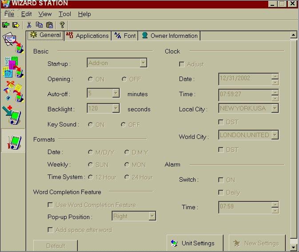Open the email transfer sidebar icon
Viewport: 299px width, 252px height.
13,42
